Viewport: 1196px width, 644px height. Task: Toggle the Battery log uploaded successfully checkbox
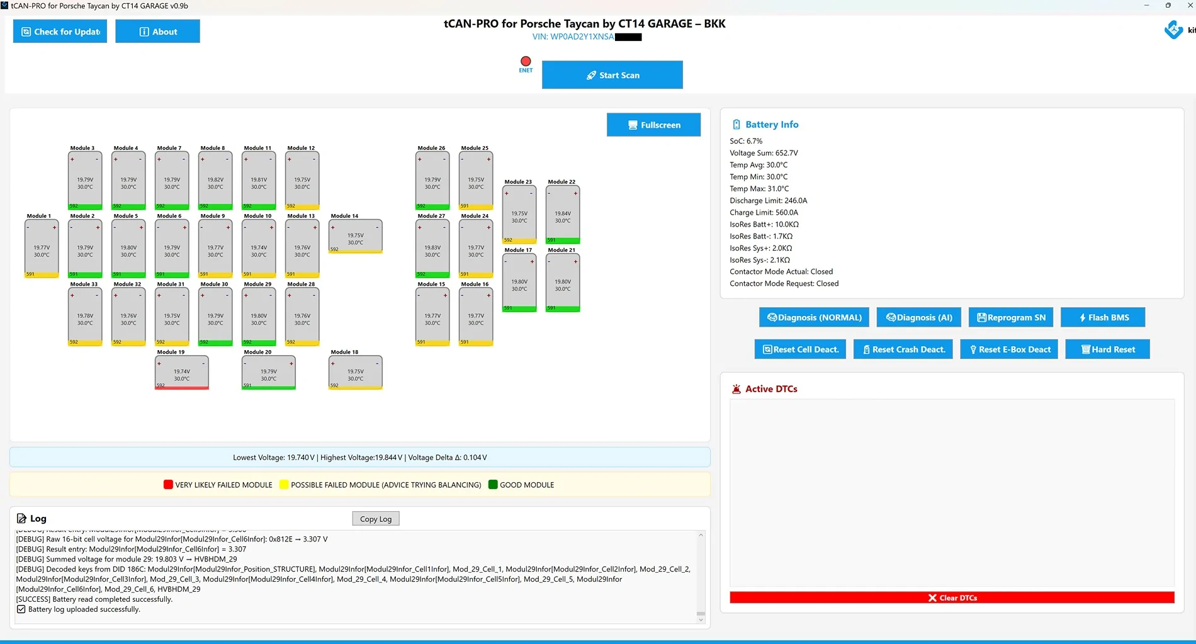tap(21, 609)
